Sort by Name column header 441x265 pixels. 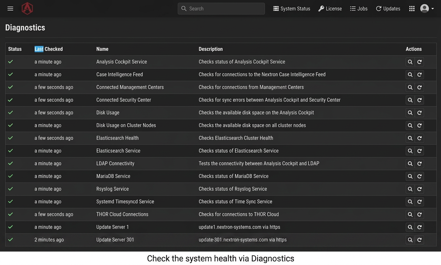(x=102, y=49)
